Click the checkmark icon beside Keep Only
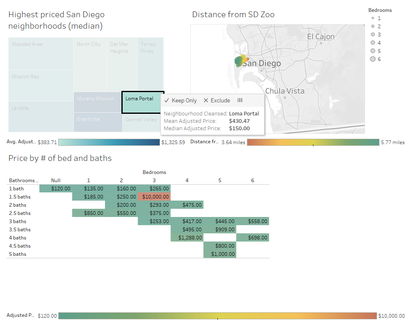This screenshot has width=411, height=332. coord(167,100)
